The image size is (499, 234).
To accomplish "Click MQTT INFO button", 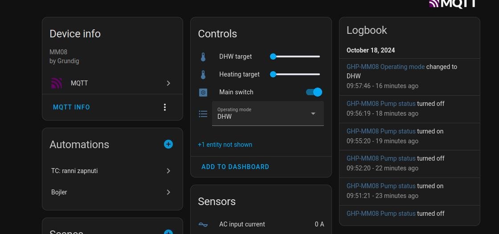I will 71,107.
